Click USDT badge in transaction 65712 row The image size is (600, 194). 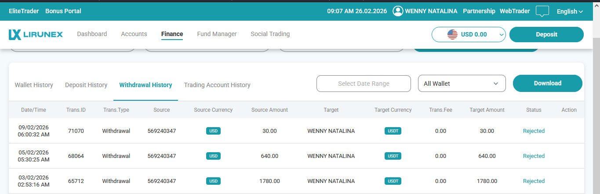point(393,181)
